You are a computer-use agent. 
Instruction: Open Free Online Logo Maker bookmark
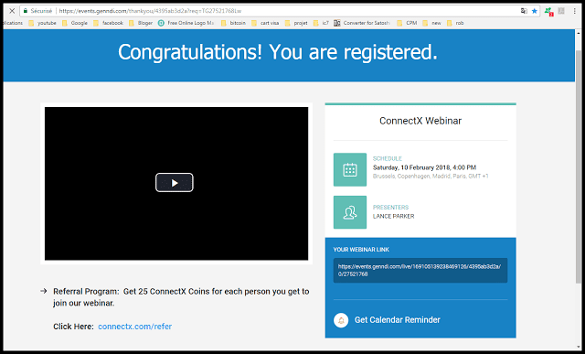tap(186, 23)
